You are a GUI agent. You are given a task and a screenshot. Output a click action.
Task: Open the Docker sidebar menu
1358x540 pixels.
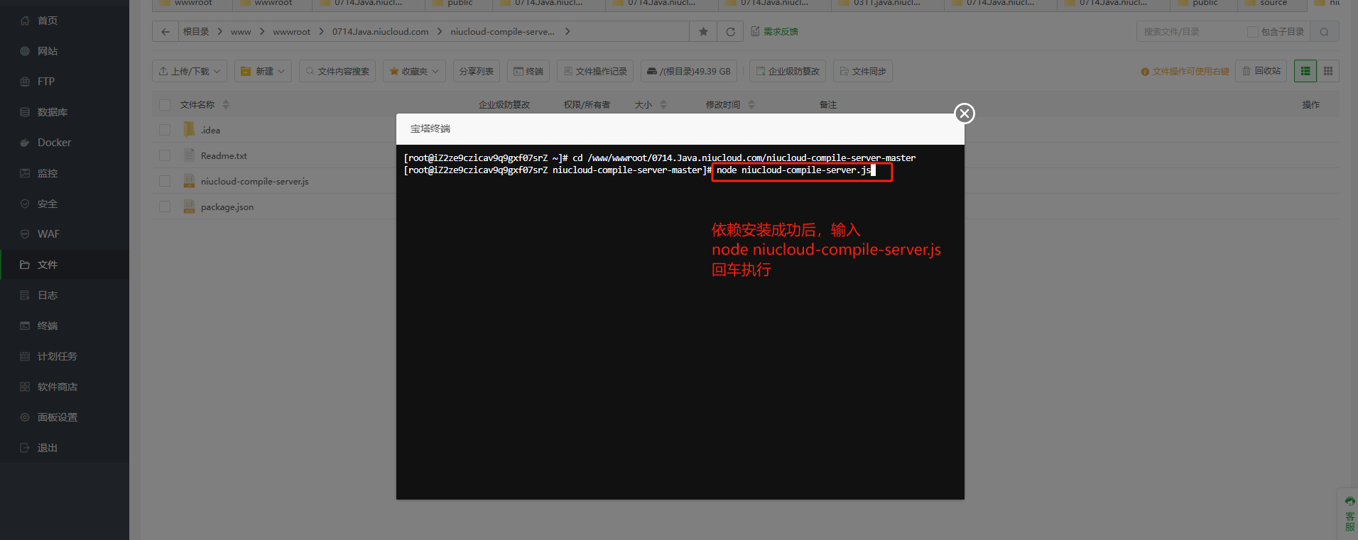pos(54,143)
